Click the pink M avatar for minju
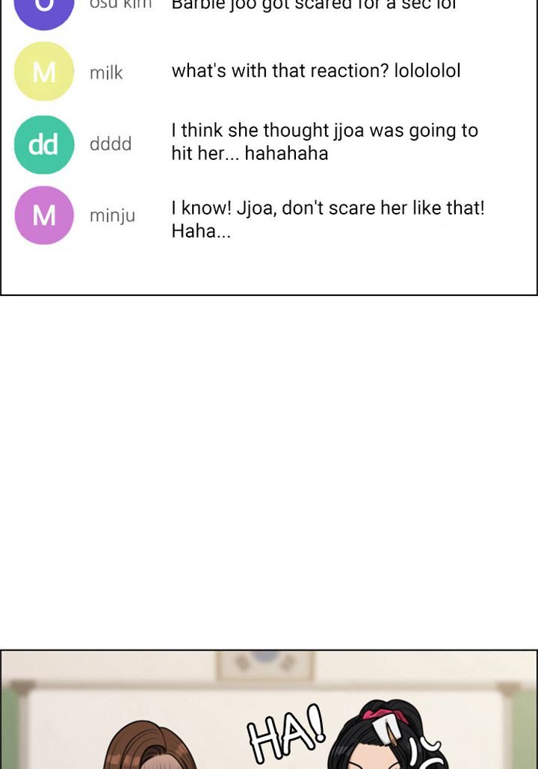 [43, 215]
